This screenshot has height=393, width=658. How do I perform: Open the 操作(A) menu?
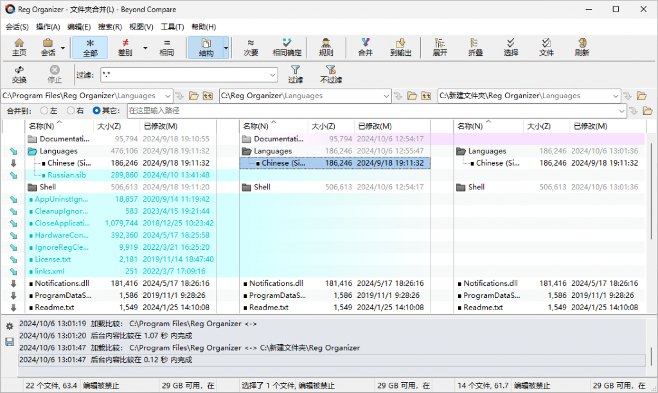click(48, 27)
